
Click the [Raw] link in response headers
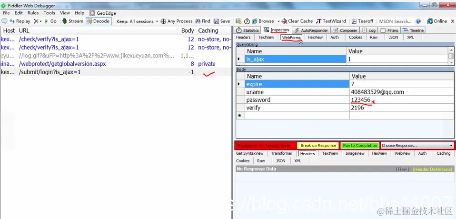[x=403, y=169]
